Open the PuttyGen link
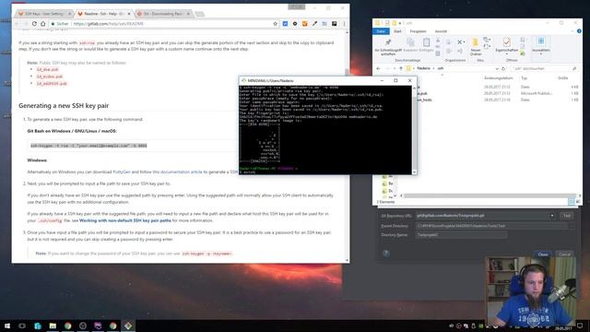Screen dimensions: 590x332 coord(122,172)
